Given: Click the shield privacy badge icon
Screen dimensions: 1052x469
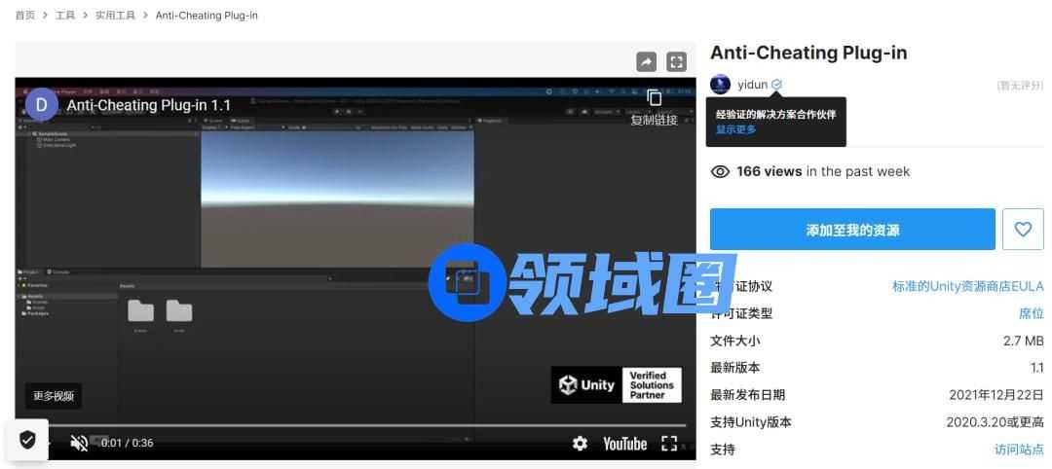Looking at the screenshot, I should pos(27,440).
